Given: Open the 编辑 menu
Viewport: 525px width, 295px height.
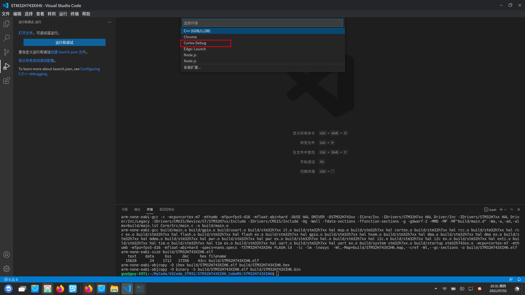Looking at the screenshot, I should click(17, 14).
